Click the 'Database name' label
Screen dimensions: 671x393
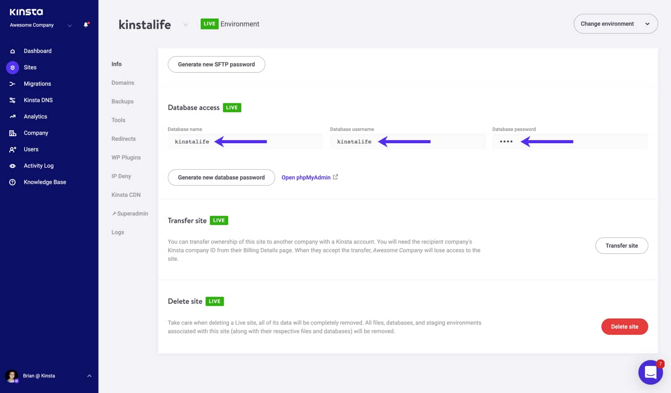click(x=185, y=129)
